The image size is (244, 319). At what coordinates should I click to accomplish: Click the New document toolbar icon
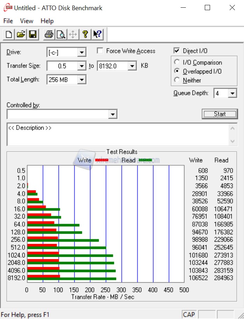9,34
